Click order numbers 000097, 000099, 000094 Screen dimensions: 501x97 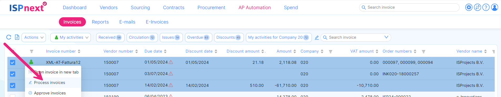coord(408,62)
